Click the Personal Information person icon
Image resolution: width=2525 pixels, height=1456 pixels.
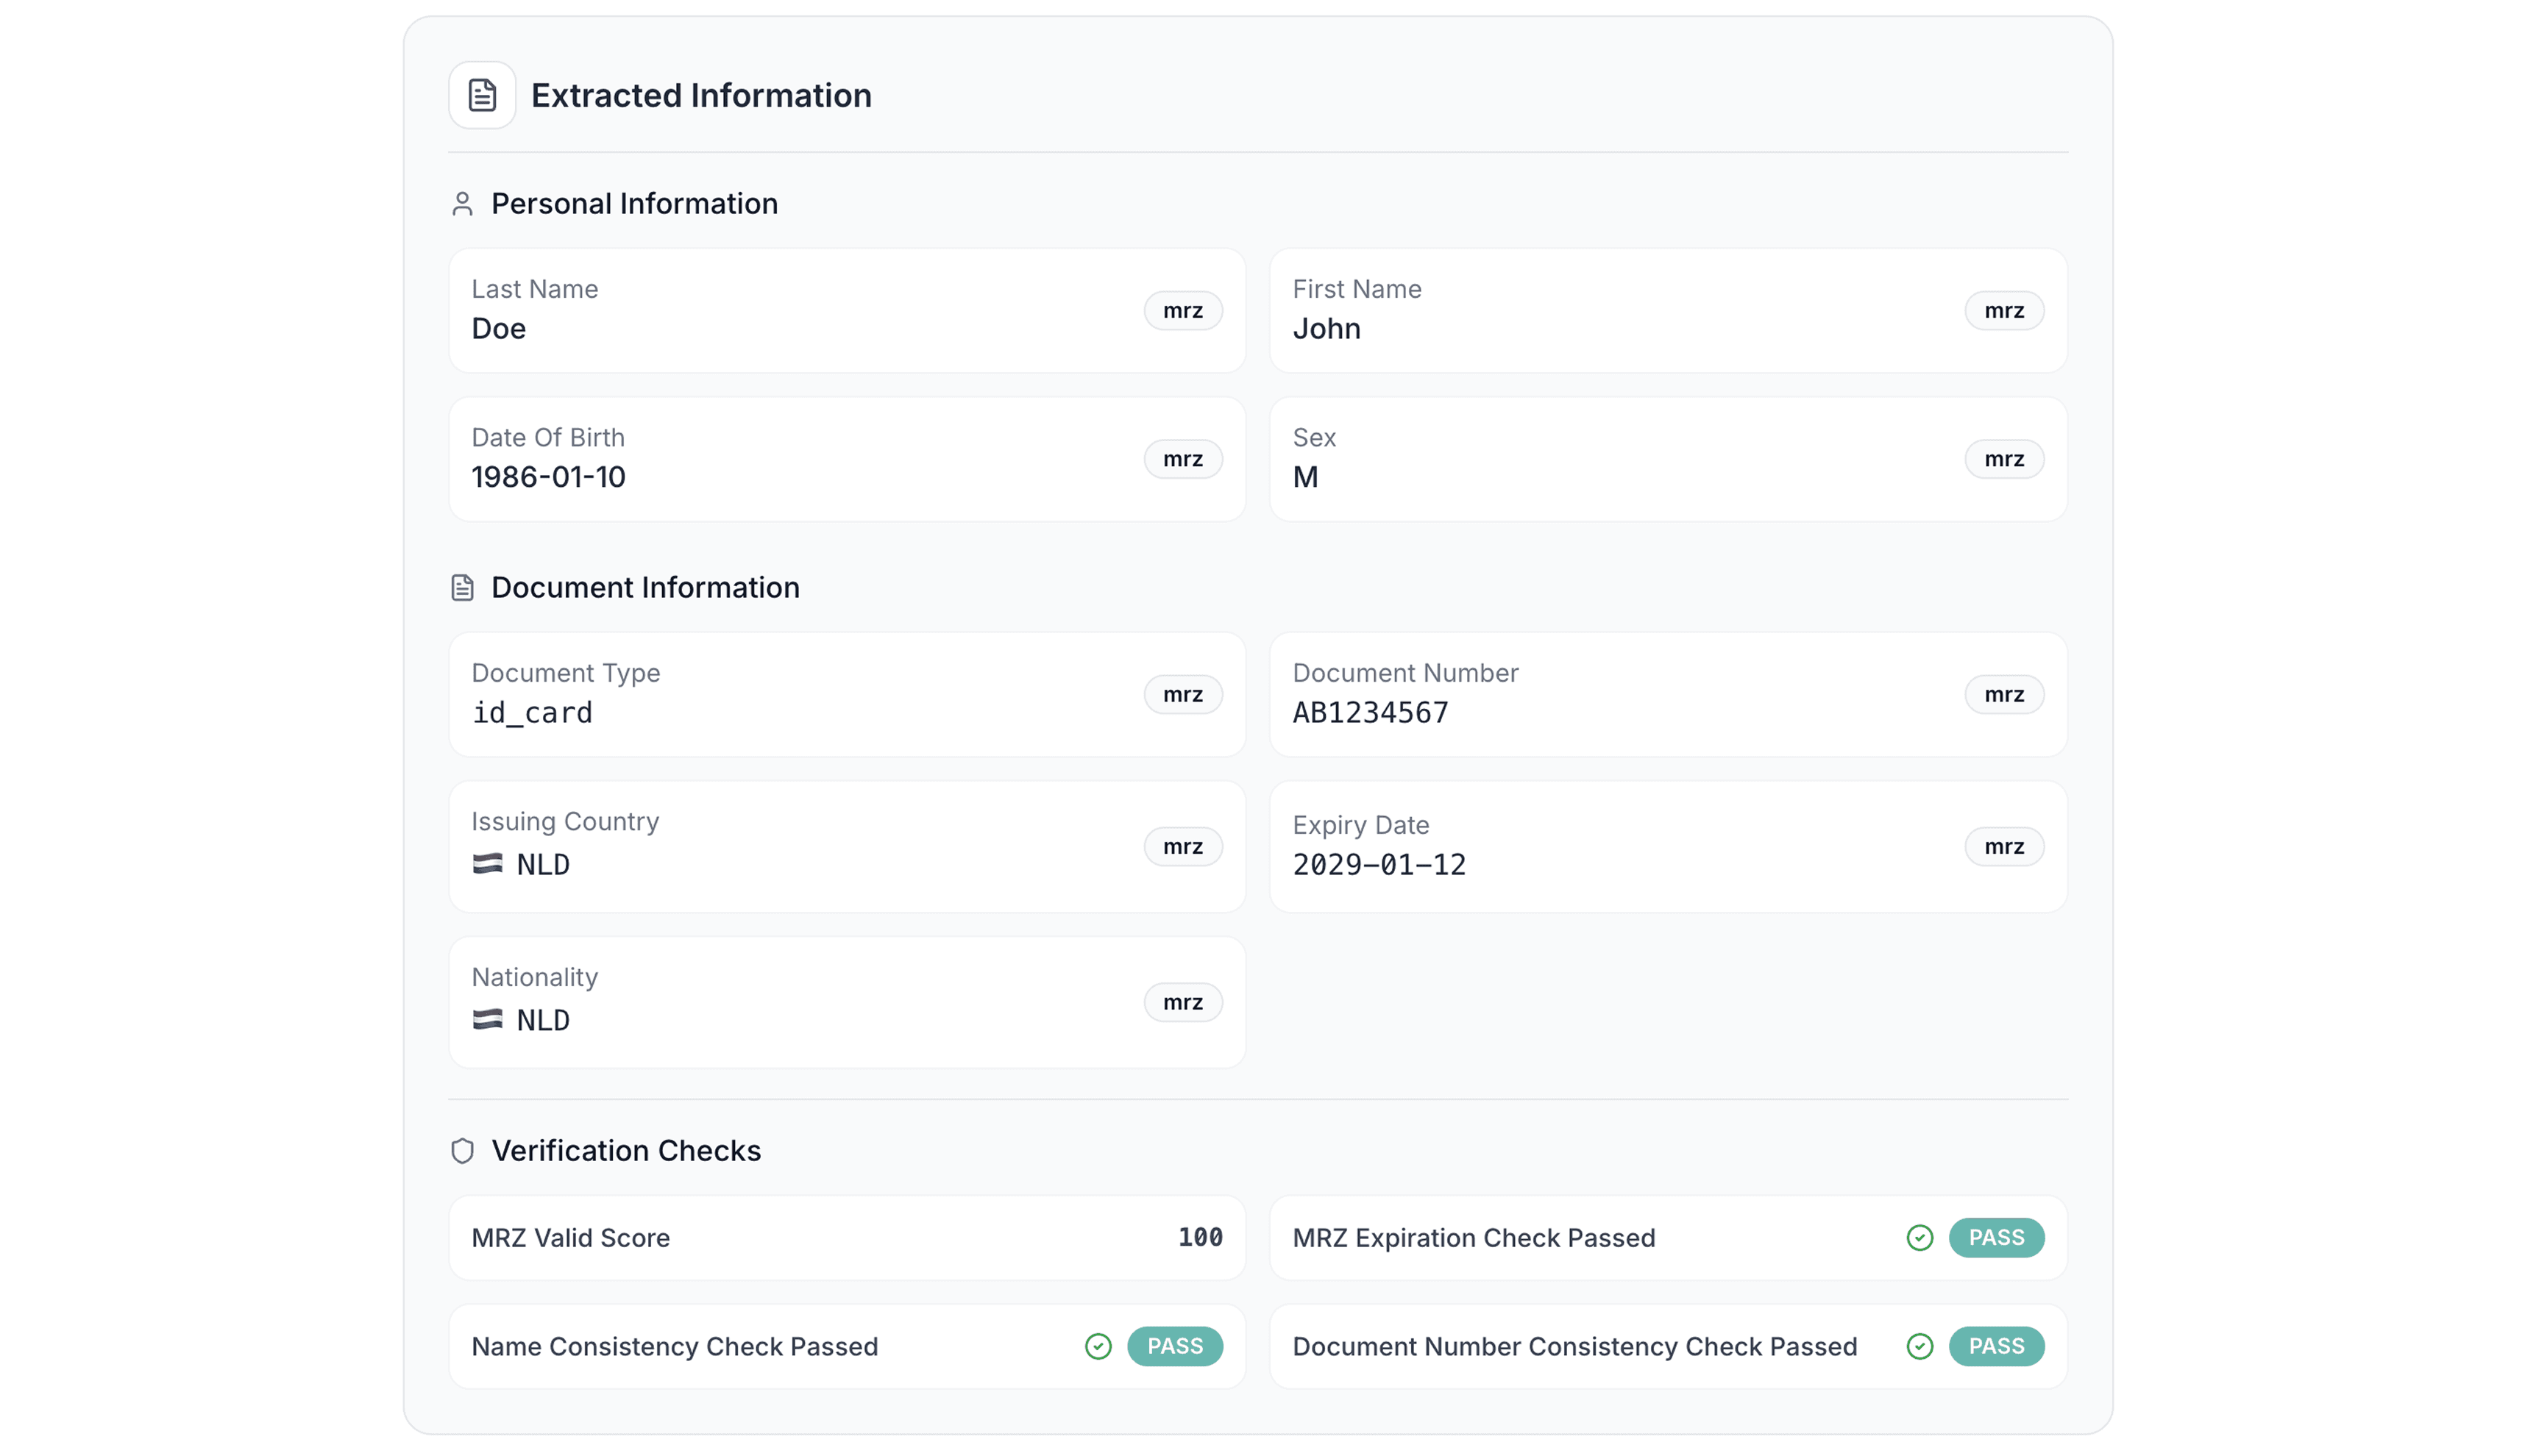tap(462, 204)
